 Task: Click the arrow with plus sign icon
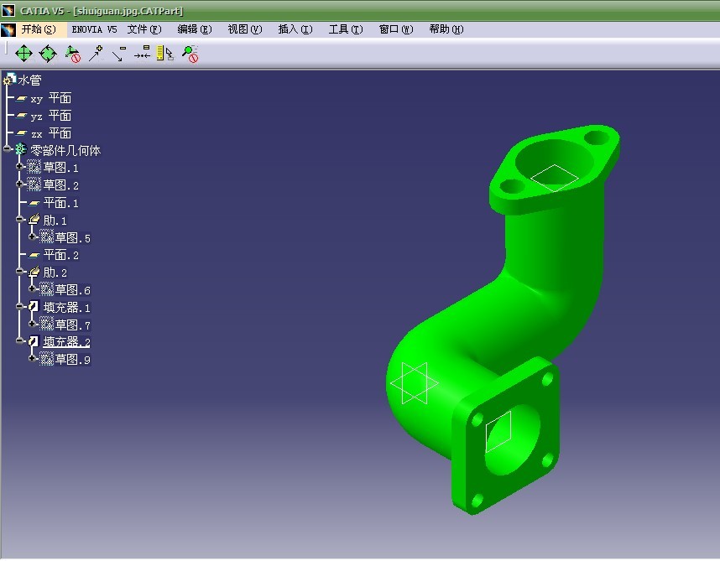(x=96, y=54)
